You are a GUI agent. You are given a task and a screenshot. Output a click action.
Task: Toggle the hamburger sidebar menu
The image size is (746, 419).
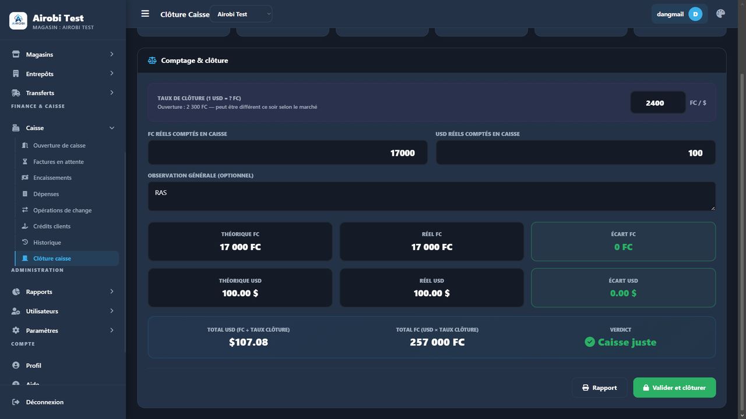[x=145, y=13]
